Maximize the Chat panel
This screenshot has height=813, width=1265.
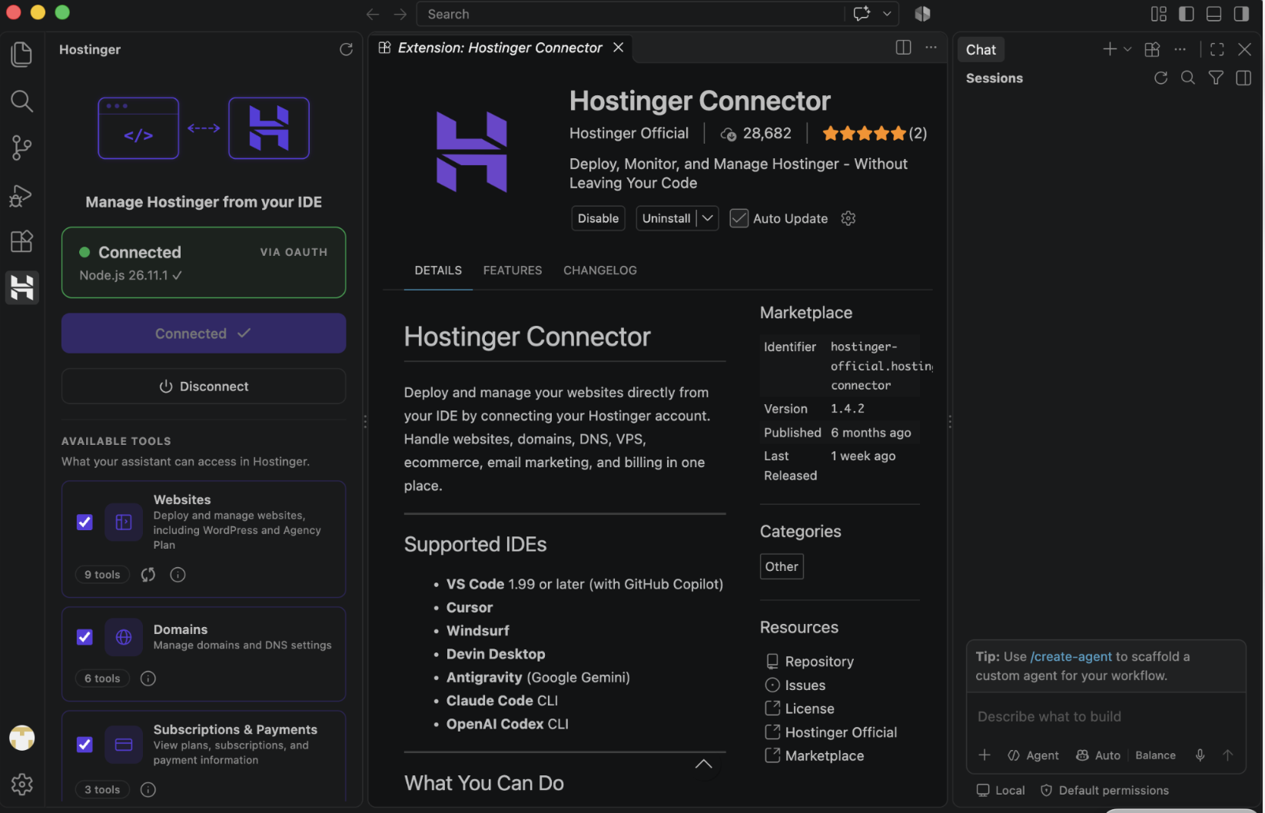point(1217,49)
